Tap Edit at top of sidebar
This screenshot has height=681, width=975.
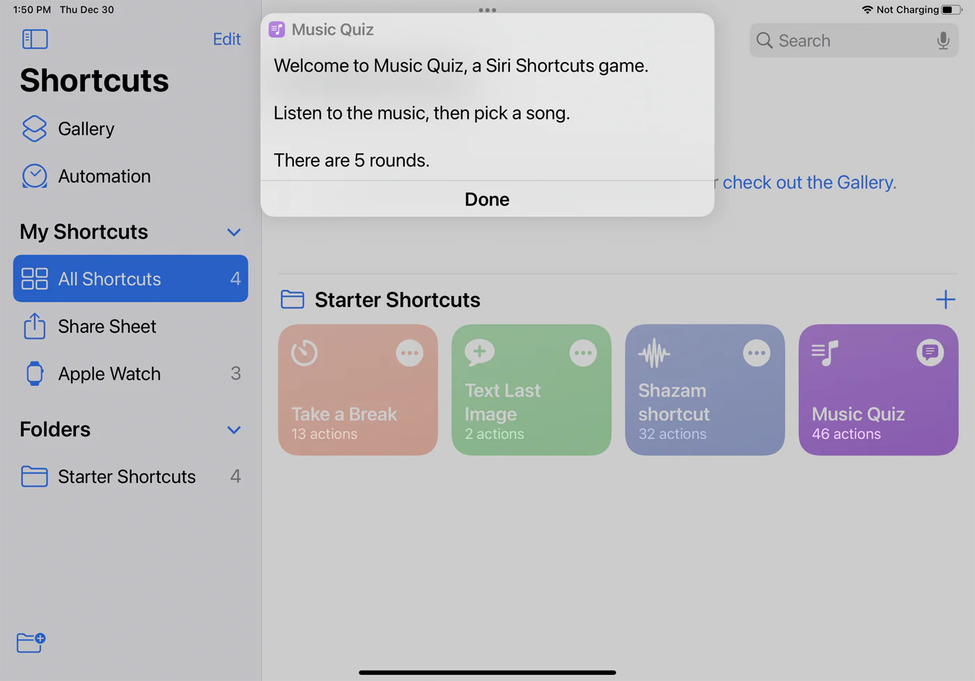click(226, 39)
